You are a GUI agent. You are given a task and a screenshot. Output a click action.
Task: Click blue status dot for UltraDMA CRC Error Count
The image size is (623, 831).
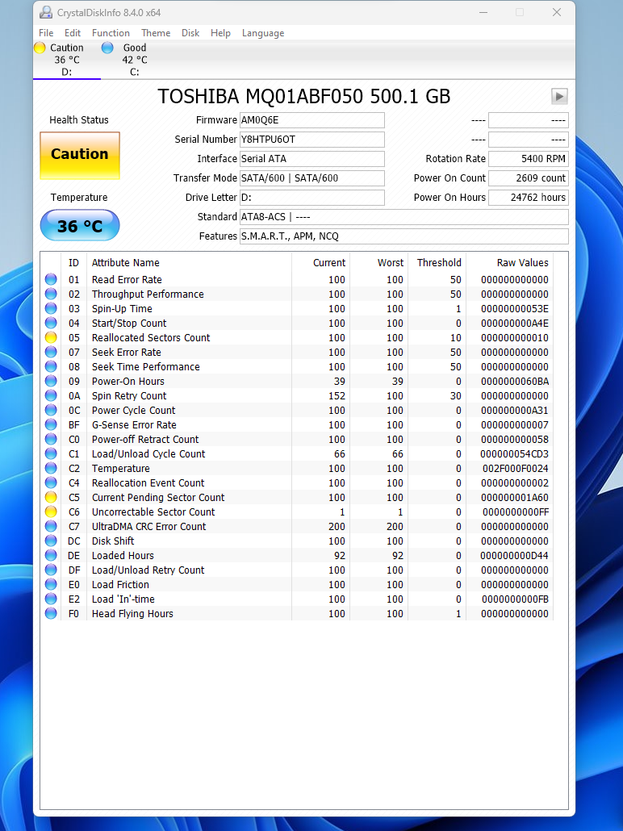(51, 526)
